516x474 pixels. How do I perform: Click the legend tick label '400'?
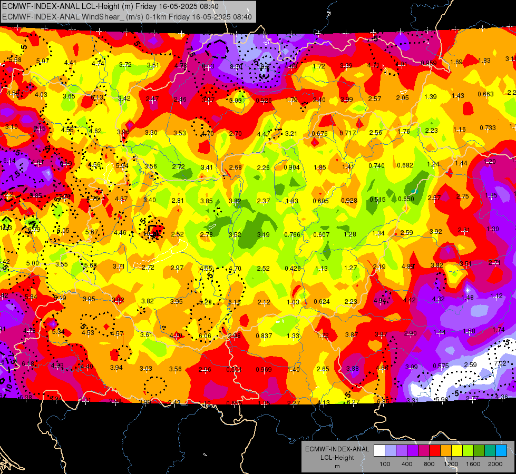407,464
